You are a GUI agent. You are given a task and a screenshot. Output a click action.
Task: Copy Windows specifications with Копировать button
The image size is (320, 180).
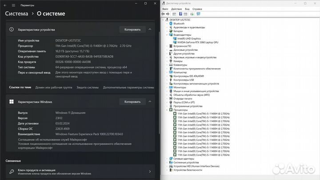point(132,102)
